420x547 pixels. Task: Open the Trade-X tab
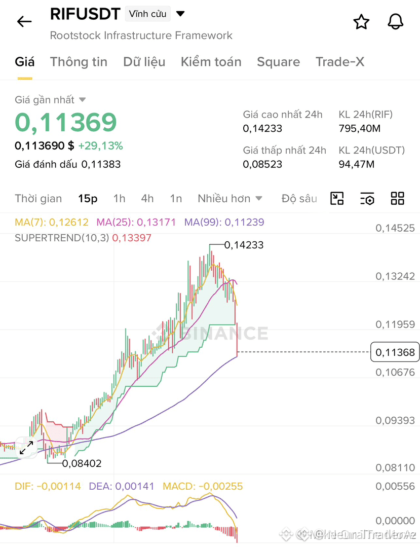tap(340, 62)
